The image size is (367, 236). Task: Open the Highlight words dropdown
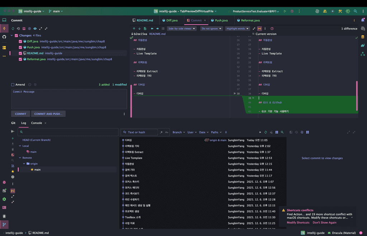237,29
